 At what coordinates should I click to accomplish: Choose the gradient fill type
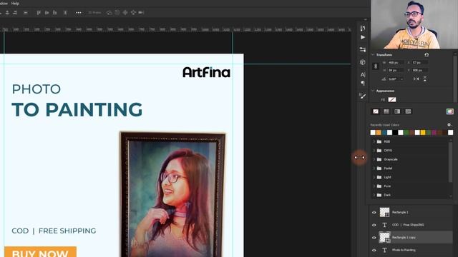397,111
